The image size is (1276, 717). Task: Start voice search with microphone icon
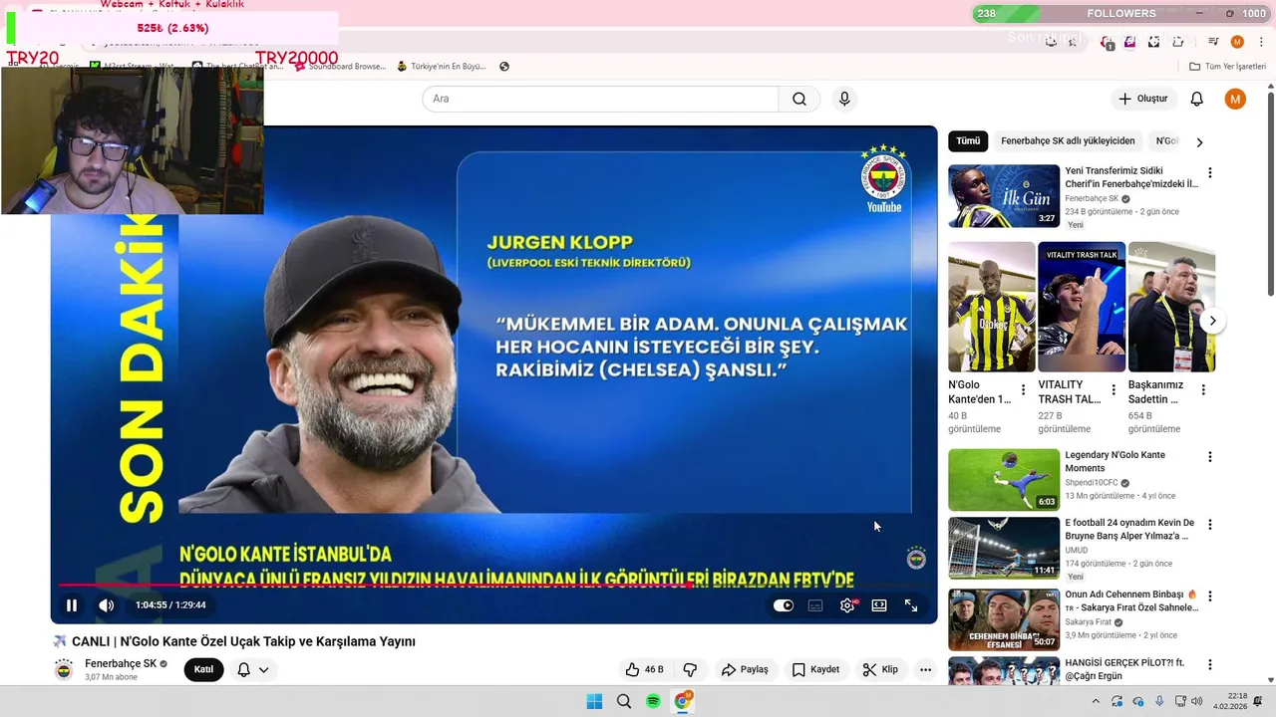coord(844,99)
